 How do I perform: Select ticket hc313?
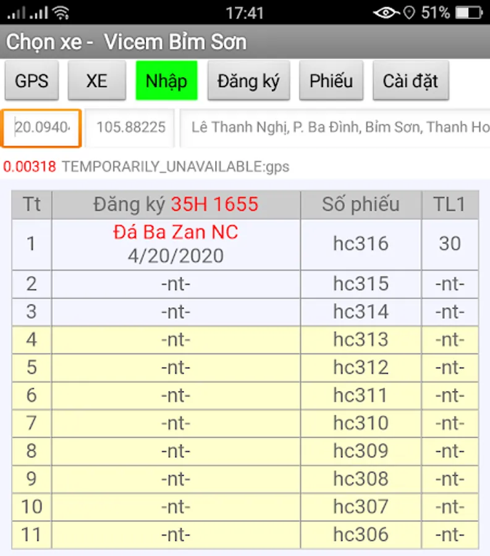(x=361, y=340)
